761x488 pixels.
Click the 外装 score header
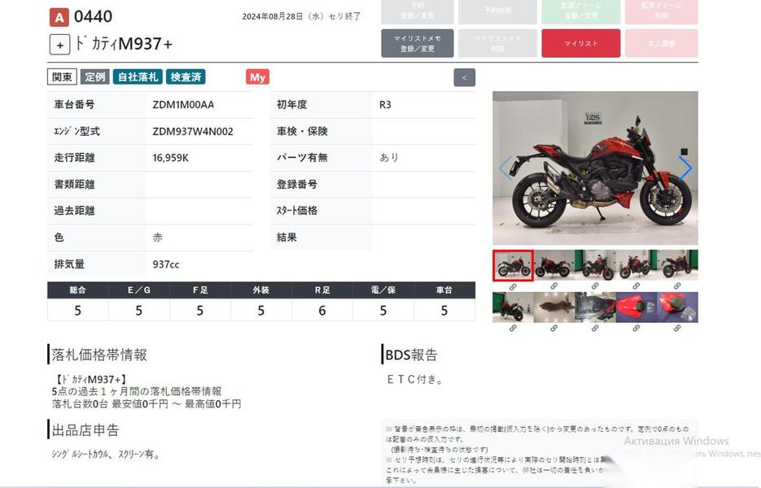261,290
